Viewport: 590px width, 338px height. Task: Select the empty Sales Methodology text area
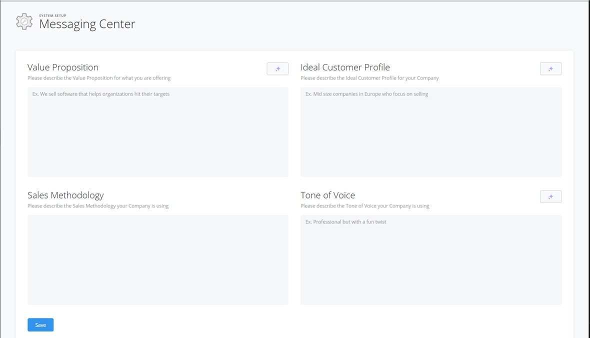[x=158, y=260]
